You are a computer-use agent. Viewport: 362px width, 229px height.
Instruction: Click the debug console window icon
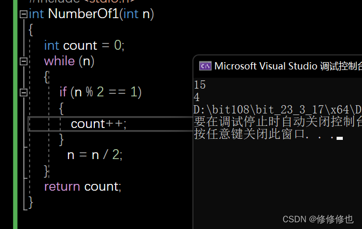coord(205,66)
